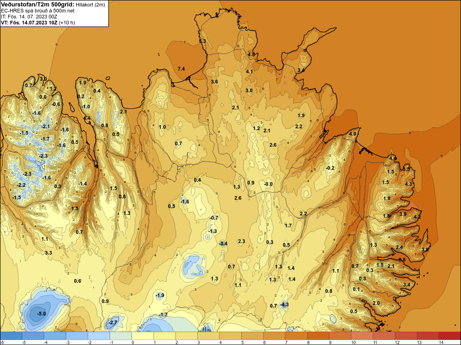This screenshot has width=461, height=345.
Task: Click the 4.1 temperature value
Action: [249, 71]
